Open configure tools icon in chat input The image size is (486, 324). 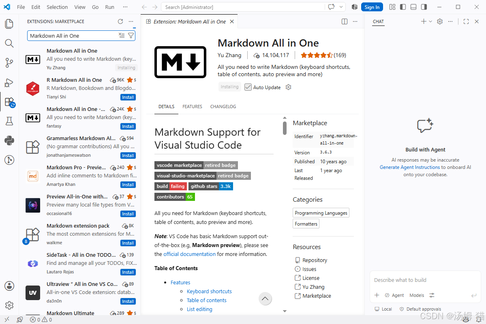(432, 295)
